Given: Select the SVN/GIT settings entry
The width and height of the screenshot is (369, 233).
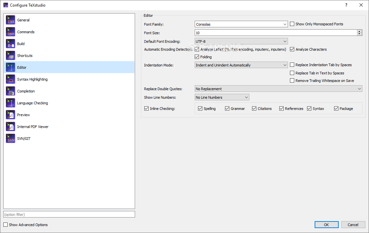Looking at the screenshot, I should click(x=69, y=139).
